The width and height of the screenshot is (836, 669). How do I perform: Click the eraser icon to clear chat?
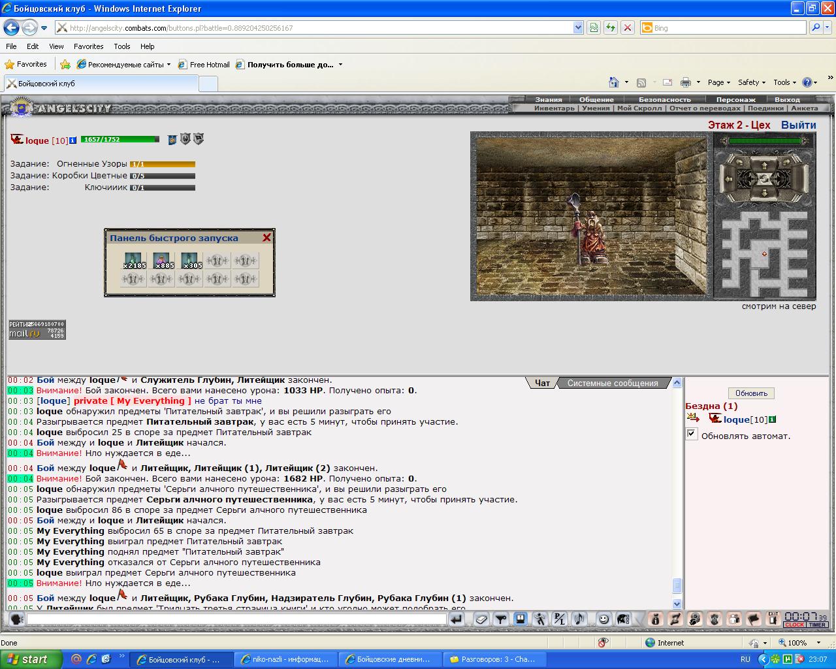coord(482,619)
